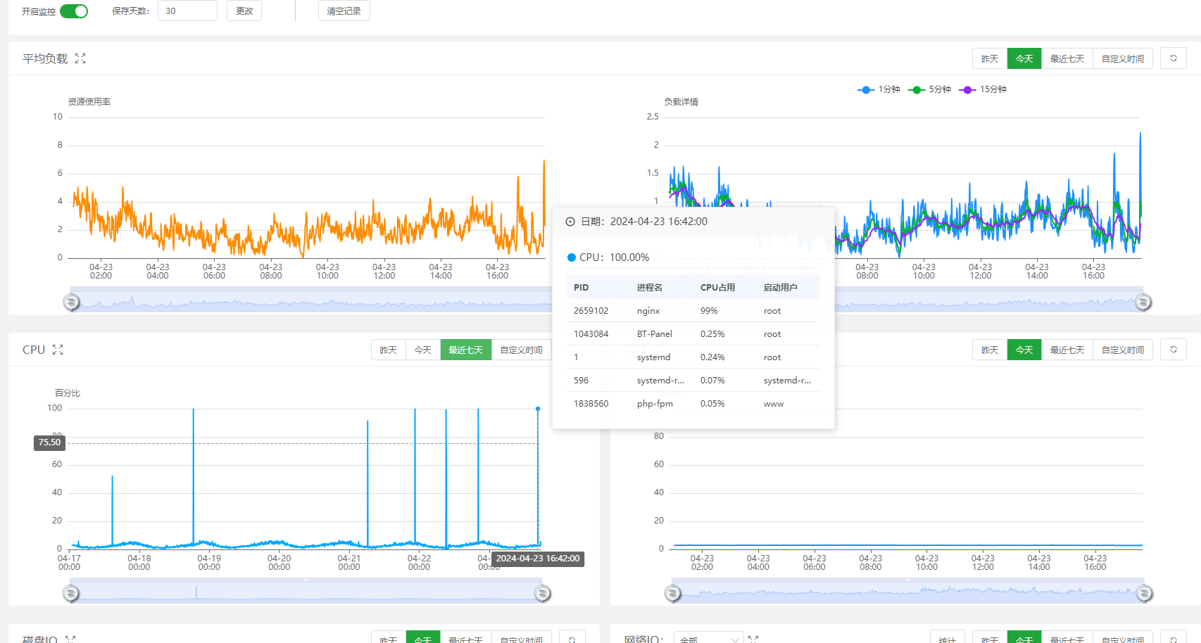Refresh the panel right of CPU
Image resolution: width=1201 pixels, height=643 pixels.
pos(1174,350)
